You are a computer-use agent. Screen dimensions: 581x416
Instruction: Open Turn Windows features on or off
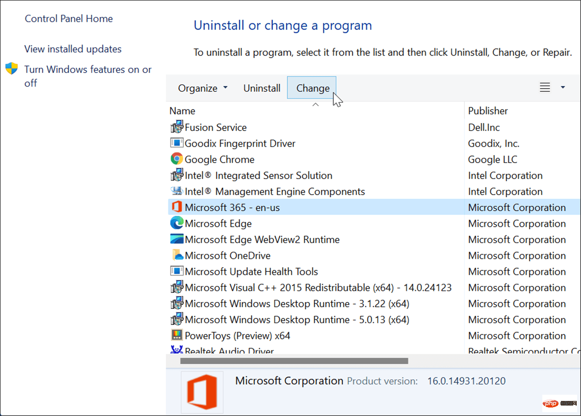point(88,76)
